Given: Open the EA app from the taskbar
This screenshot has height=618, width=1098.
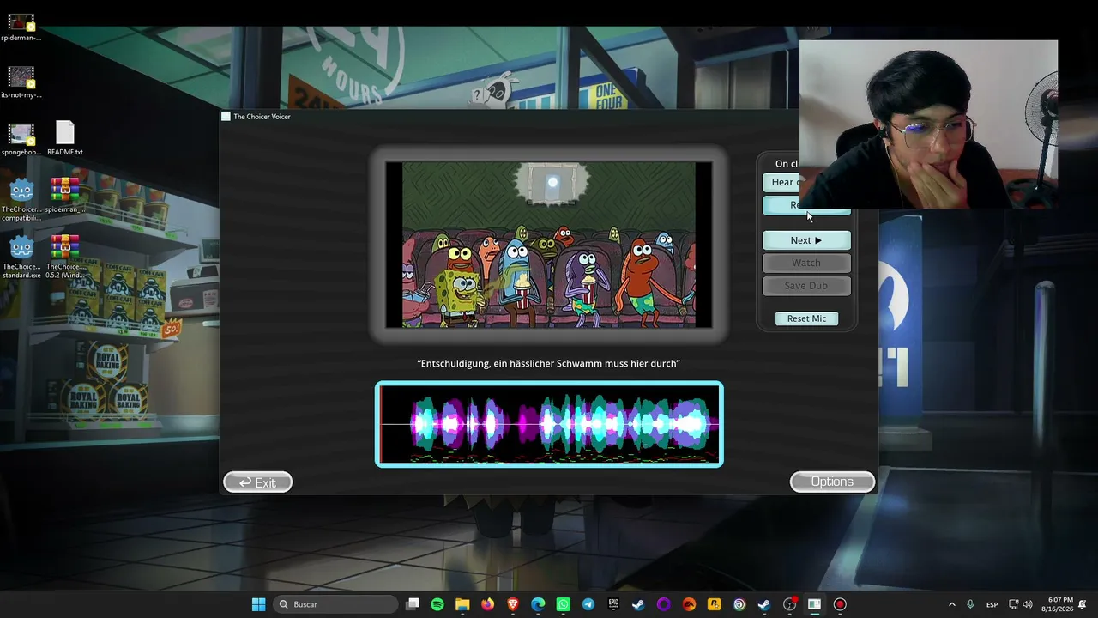Looking at the screenshot, I should coord(689,604).
